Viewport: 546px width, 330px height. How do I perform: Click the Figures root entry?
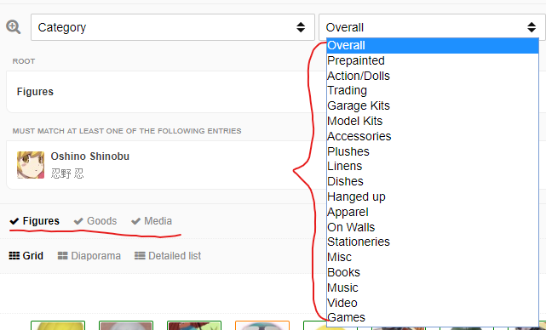pyautogui.click(x=35, y=92)
